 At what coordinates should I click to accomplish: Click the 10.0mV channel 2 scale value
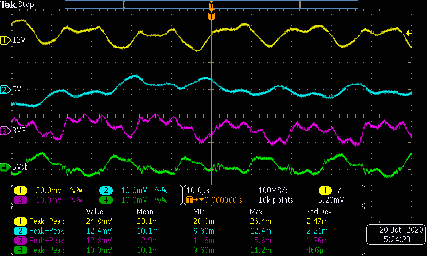tap(135, 190)
